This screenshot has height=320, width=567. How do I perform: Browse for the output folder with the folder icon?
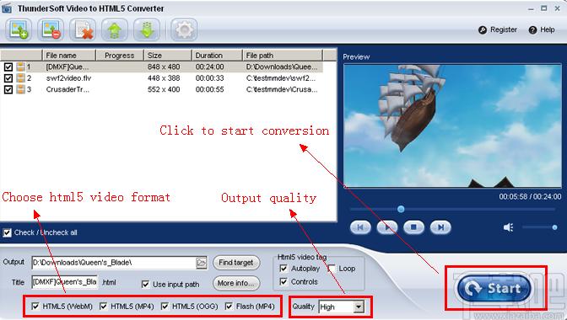click(202, 263)
